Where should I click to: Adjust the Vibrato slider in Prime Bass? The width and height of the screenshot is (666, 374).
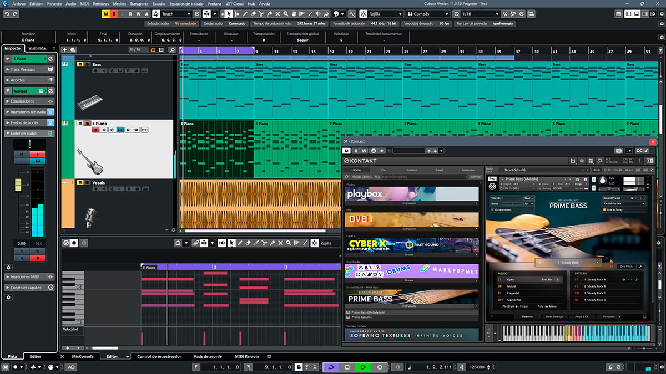click(512, 198)
